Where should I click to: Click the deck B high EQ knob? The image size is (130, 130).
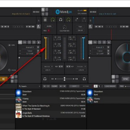point(74,45)
